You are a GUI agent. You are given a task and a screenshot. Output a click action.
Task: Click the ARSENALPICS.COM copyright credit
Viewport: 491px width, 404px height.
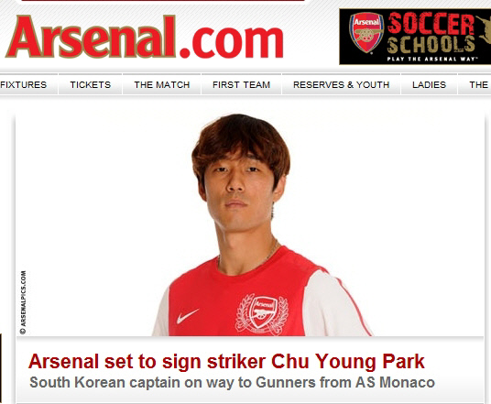click(23, 302)
